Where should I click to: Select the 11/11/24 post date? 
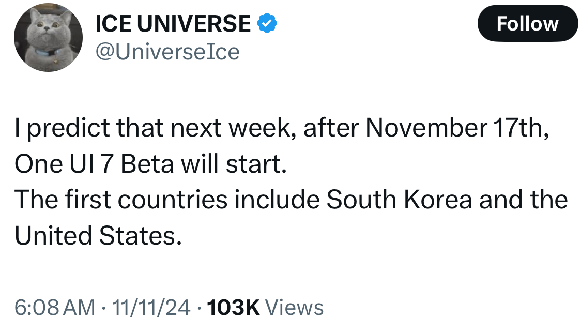tap(154, 307)
